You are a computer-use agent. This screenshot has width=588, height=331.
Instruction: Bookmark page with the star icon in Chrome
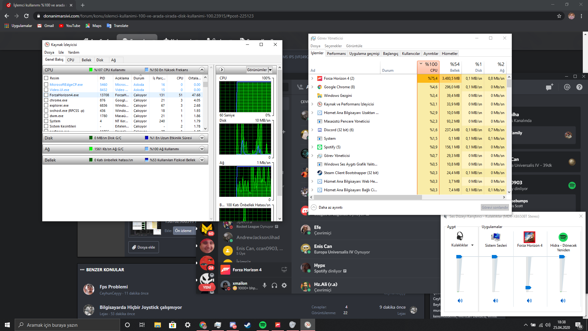tap(559, 16)
